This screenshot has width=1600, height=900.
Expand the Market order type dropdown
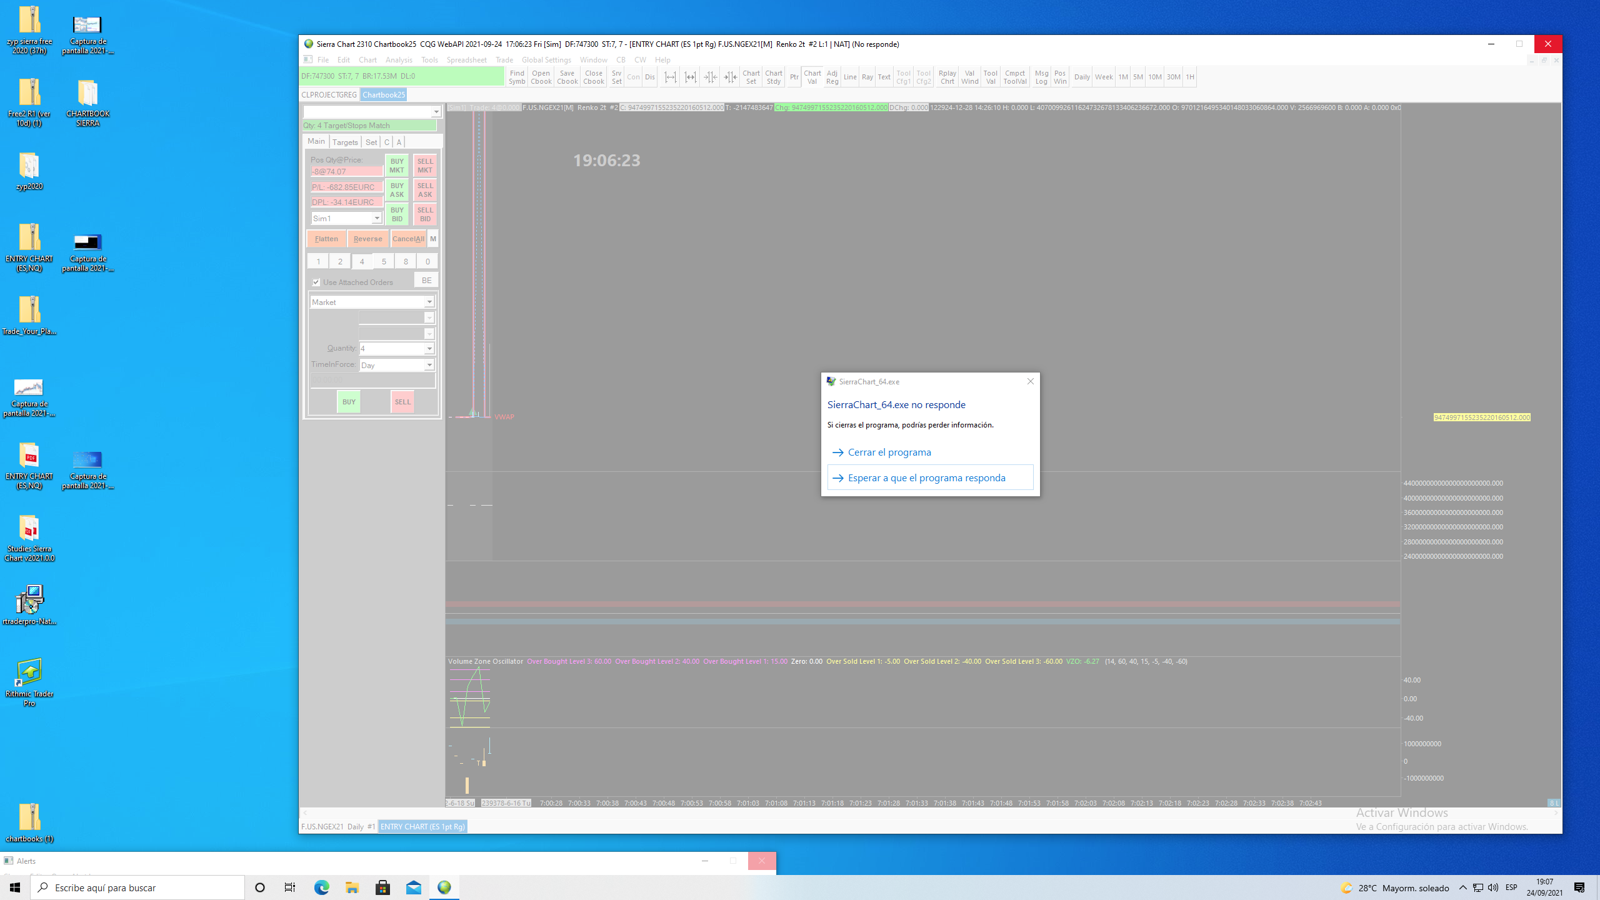click(x=429, y=302)
